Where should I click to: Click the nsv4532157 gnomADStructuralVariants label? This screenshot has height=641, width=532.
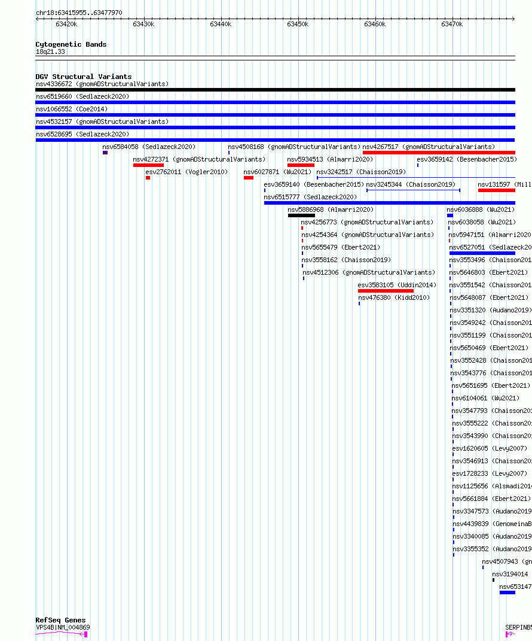click(x=102, y=122)
